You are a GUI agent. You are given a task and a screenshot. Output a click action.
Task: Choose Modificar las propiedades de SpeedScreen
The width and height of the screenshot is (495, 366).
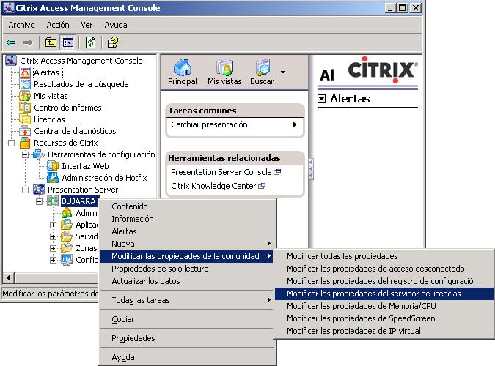click(384, 318)
